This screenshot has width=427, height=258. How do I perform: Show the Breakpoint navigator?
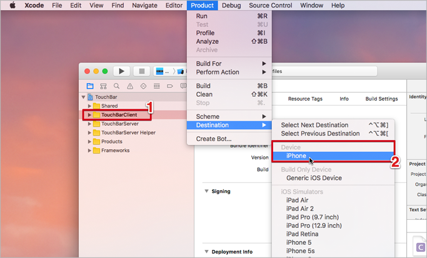[170, 86]
